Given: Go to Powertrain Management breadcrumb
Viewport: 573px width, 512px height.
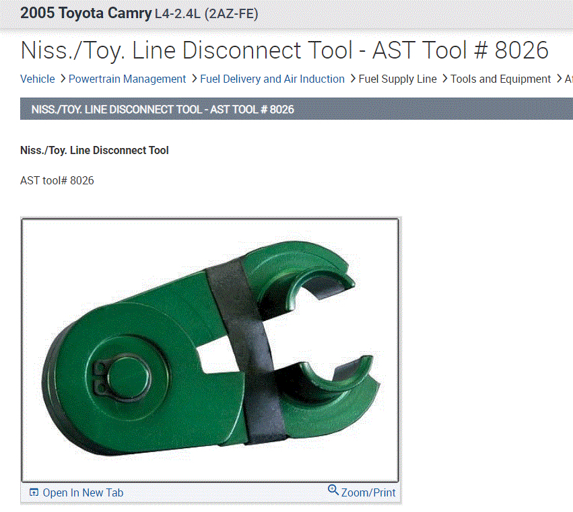Looking at the screenshot, I should point(127,79).
